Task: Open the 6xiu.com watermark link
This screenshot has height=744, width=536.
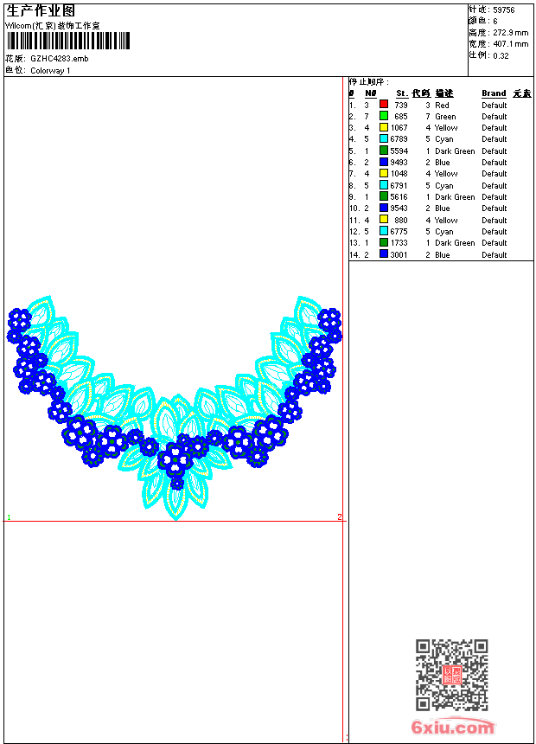Action: 452,728
